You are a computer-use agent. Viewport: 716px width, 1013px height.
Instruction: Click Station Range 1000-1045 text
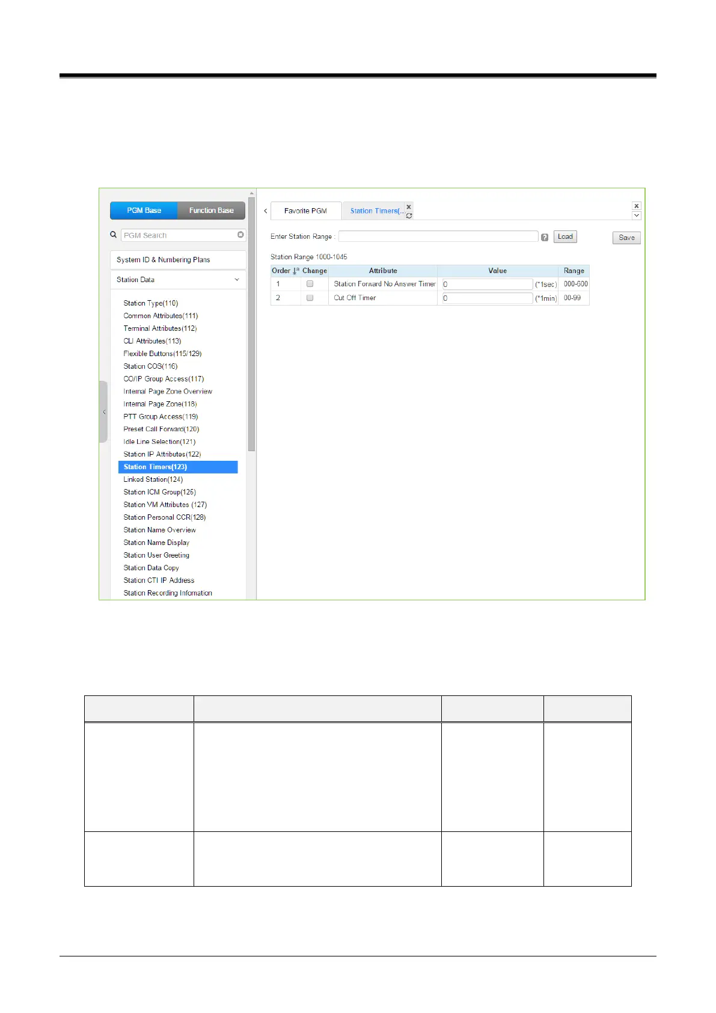point(309,257)
